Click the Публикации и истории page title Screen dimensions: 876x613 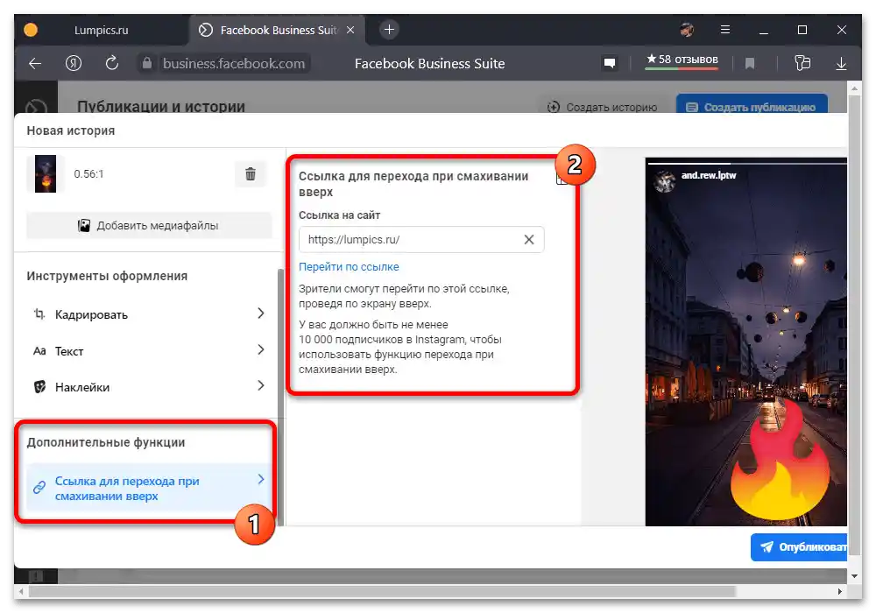point(161,106)
